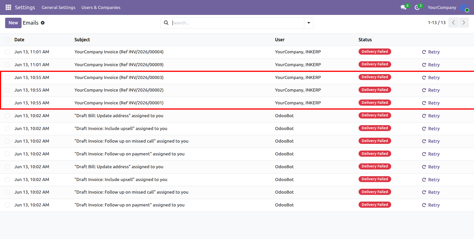The width and height of the screenshot is (474, 239).
Task: Retry sending invoice INV/2026/00004 email
Action: point(431,52)
